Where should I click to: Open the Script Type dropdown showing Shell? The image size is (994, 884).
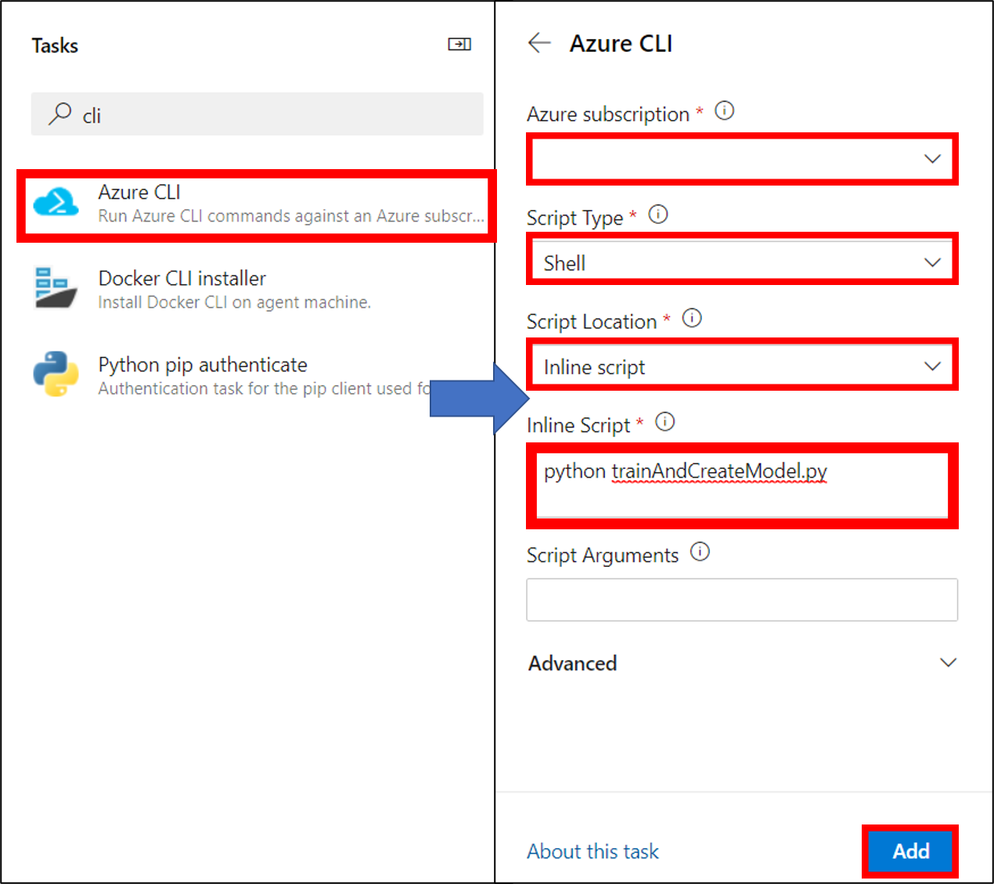tap(742, 262)
